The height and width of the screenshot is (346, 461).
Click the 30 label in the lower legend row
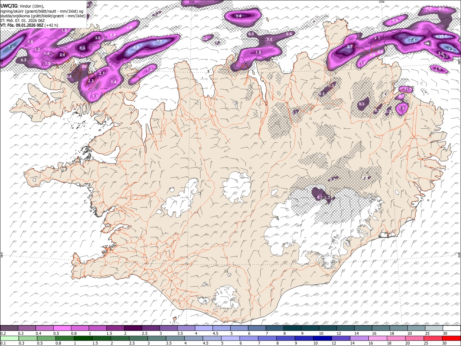(444, 343)
